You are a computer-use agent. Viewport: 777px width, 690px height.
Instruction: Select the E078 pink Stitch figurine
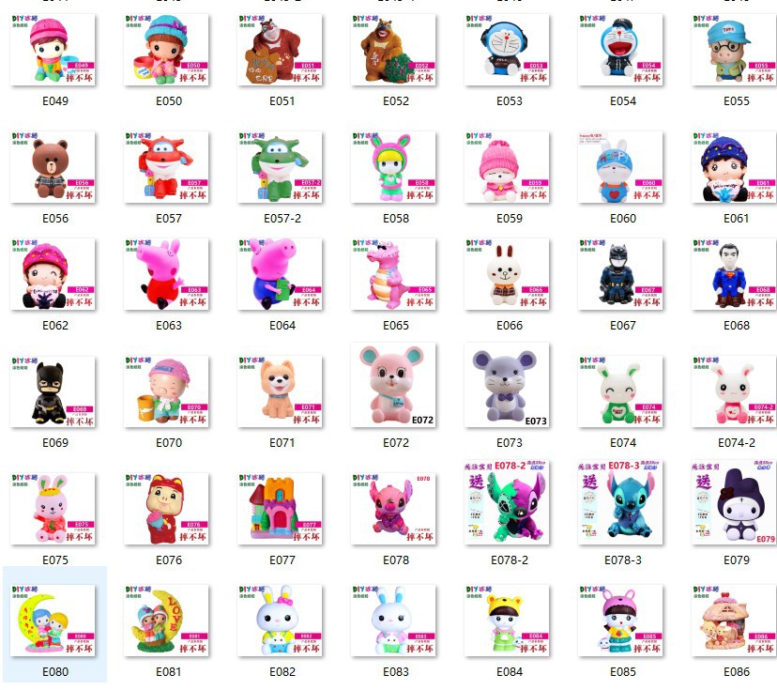(393, 509)
